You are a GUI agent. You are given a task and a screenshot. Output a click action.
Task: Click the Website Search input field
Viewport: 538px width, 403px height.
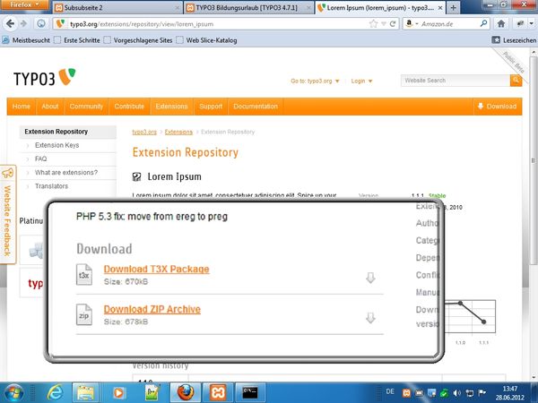(x=454, y=81)
